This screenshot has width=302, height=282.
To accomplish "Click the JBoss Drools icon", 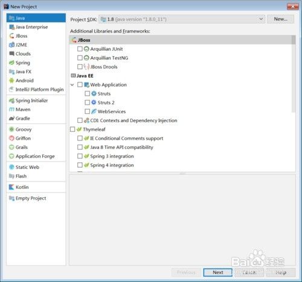I will 86,67.
